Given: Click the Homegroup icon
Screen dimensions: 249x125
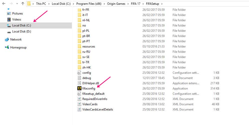Looking at the screenshot, I should pyautogui.click(x=7, y=47).
